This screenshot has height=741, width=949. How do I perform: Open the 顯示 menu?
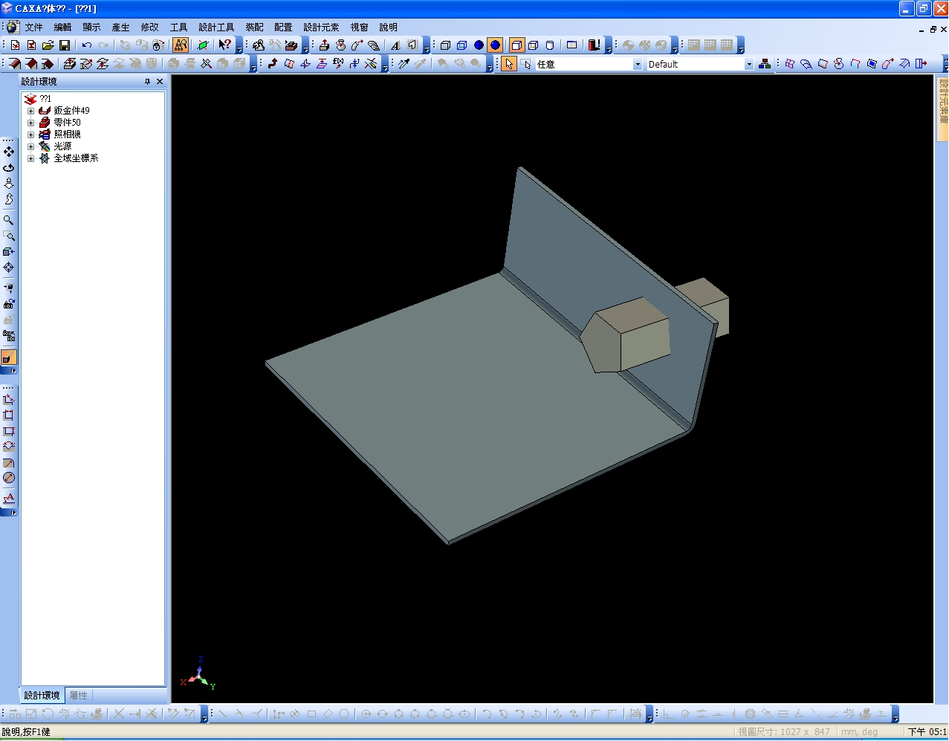pyautogui.click(x=91, y=27)
